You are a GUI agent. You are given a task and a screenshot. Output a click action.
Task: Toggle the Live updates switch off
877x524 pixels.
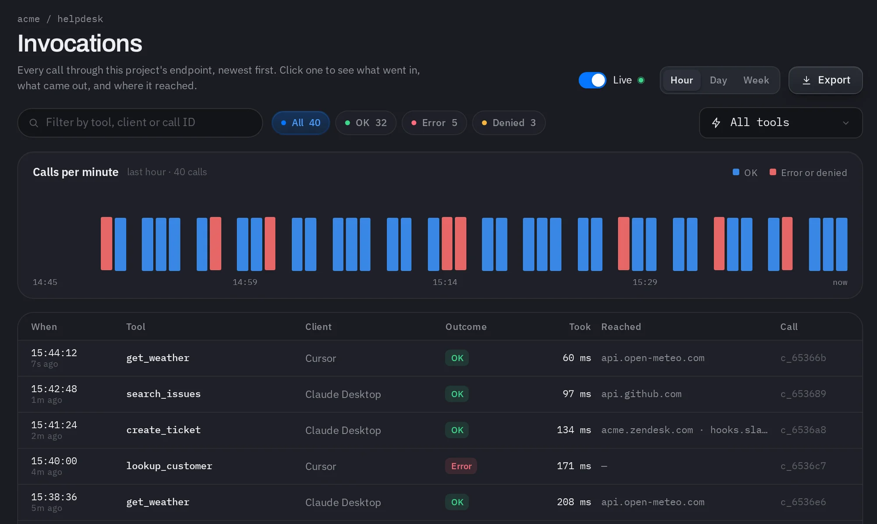pos(592,80)
